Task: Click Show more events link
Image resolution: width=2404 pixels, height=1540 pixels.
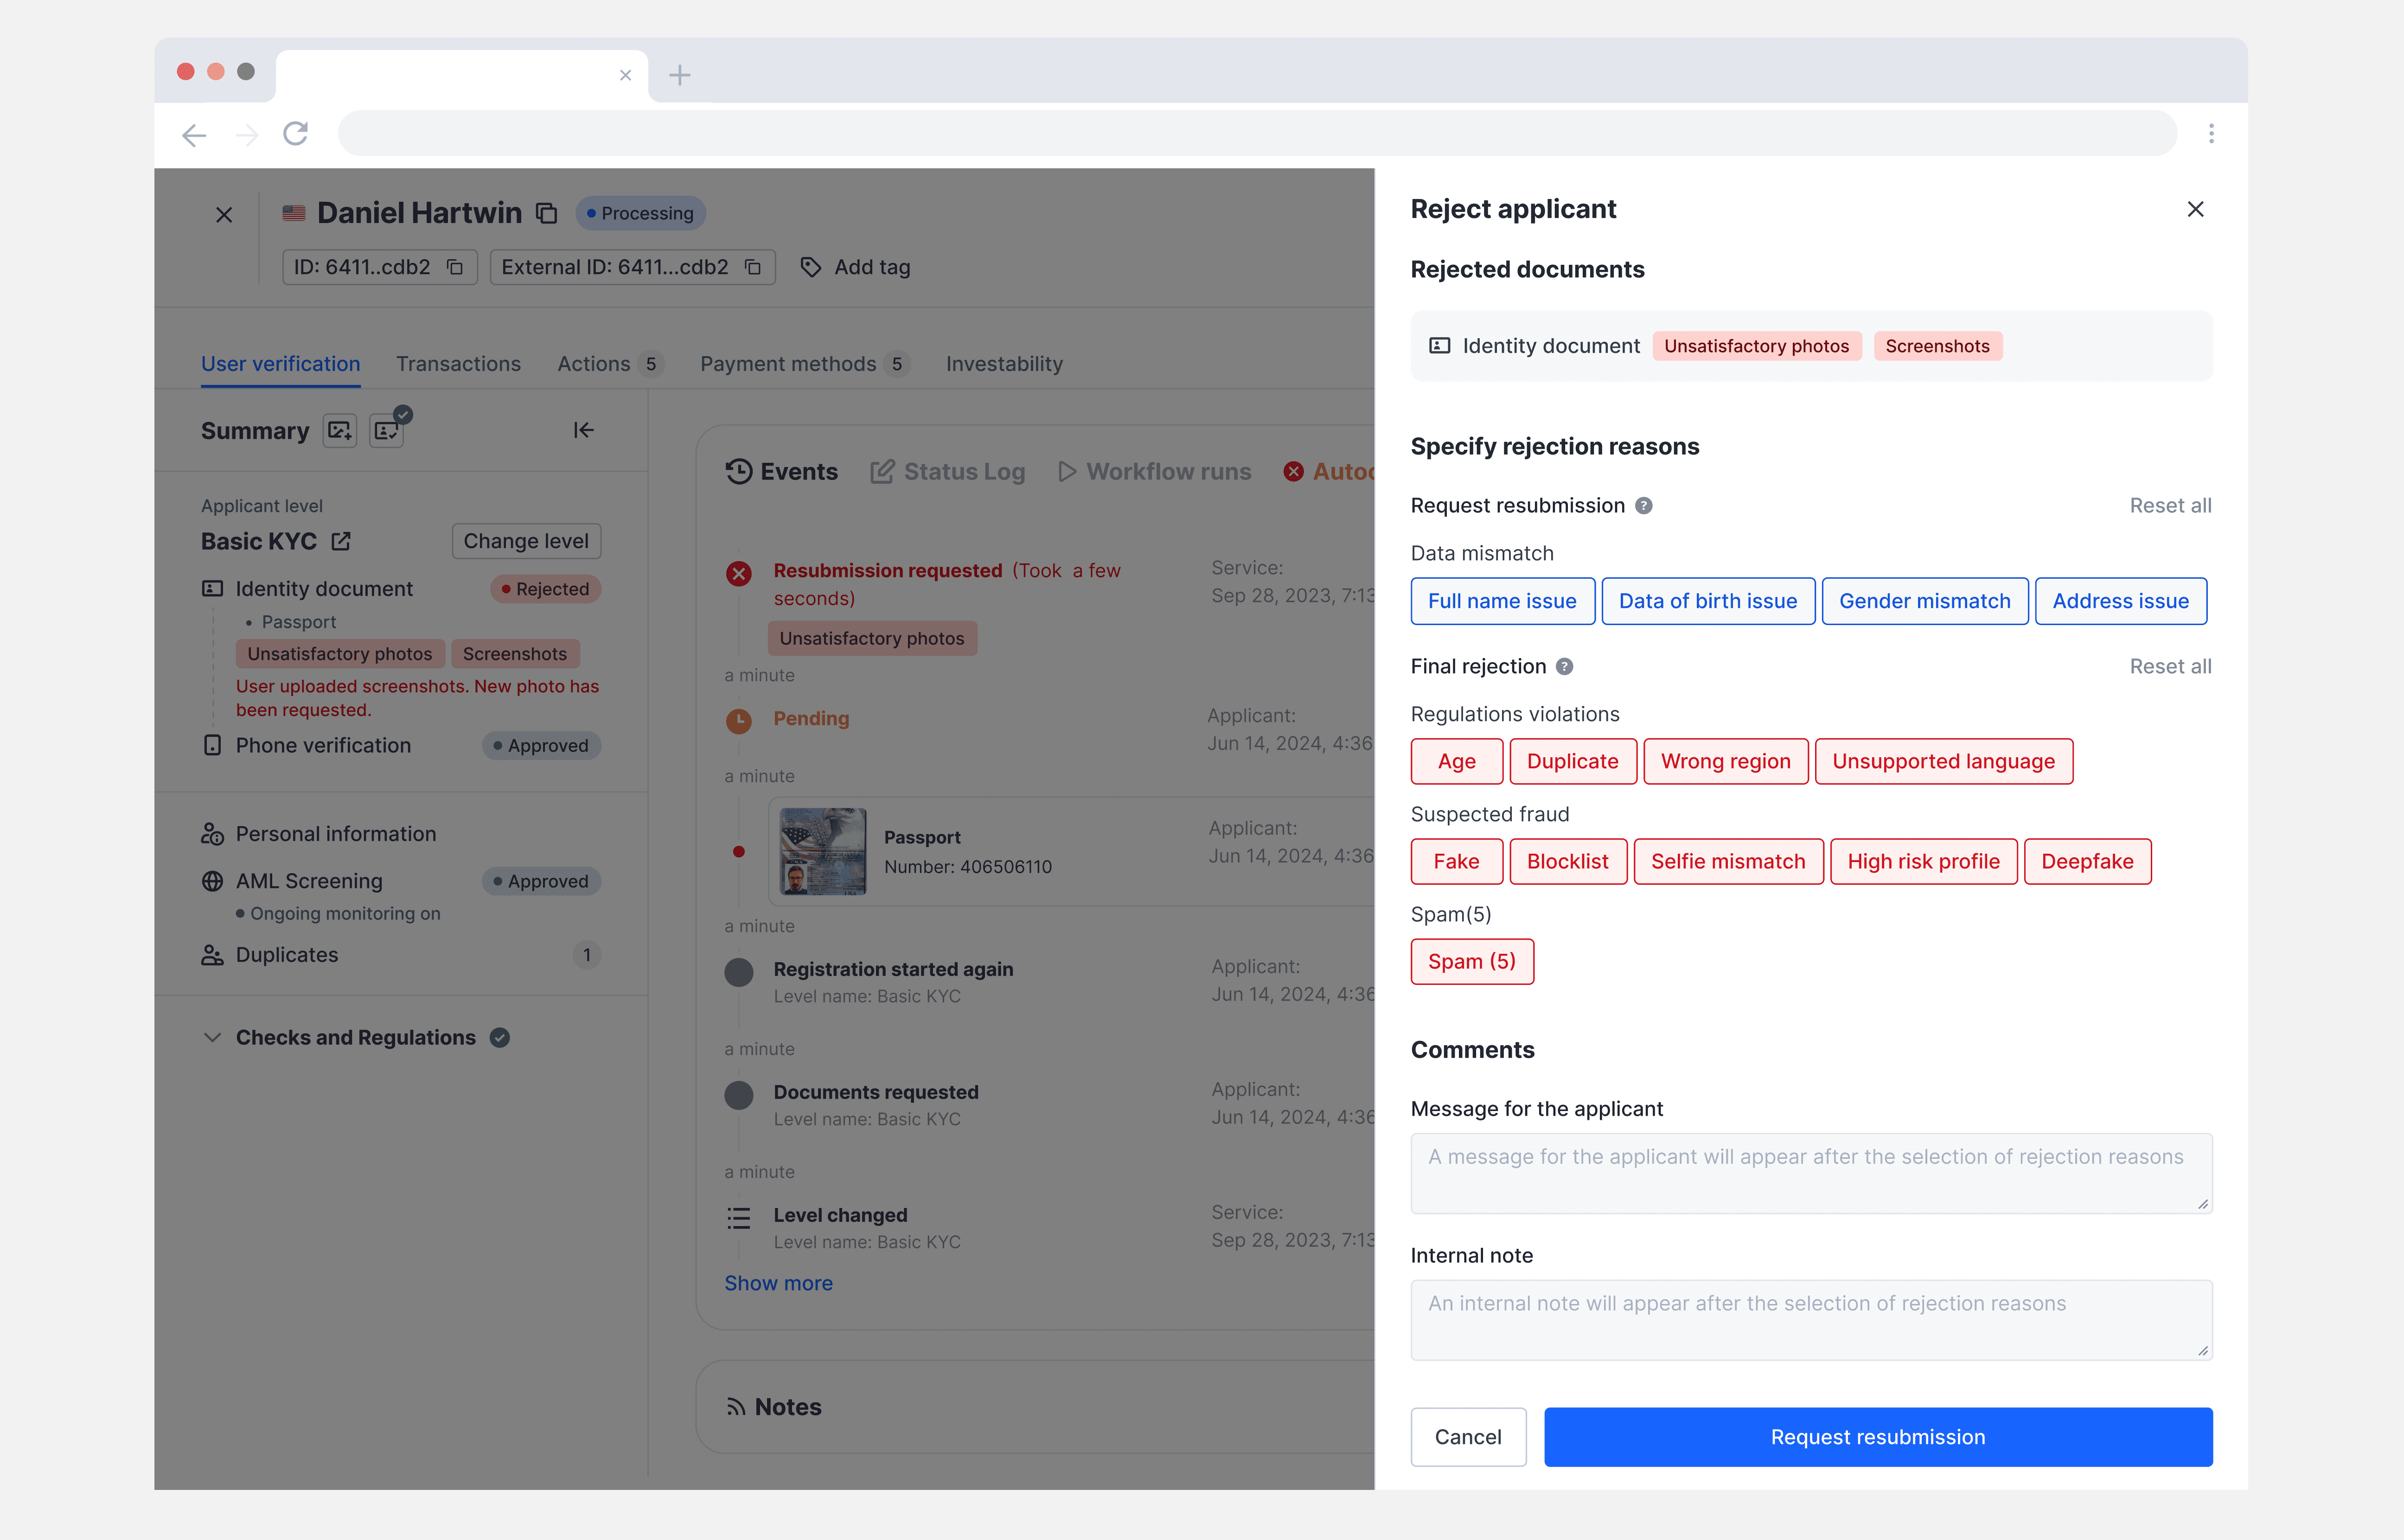Action: (778, 1283)
